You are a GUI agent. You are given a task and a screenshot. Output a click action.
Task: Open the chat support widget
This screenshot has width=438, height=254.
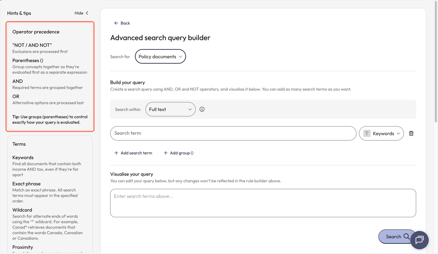pos(419,240)
